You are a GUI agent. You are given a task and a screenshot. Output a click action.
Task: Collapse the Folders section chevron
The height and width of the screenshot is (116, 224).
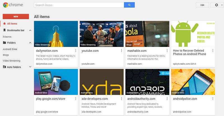30,43
